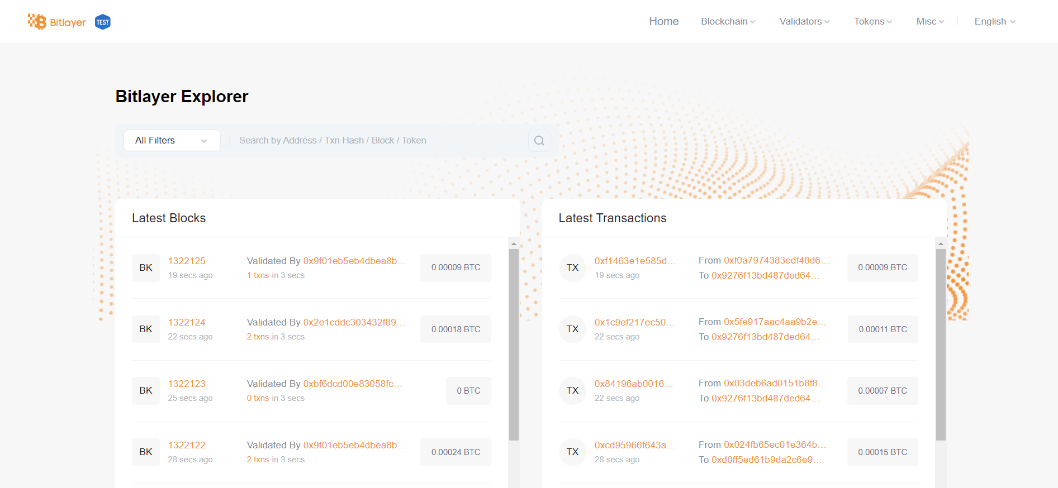Open recipient 0x9276f13bd487ded64 of tx 0x1c9ef217ec50
This screenshot has height=488, width=1058.
766,337
